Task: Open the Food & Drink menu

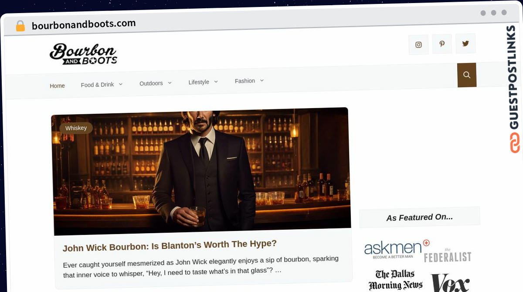Action: 97,85
